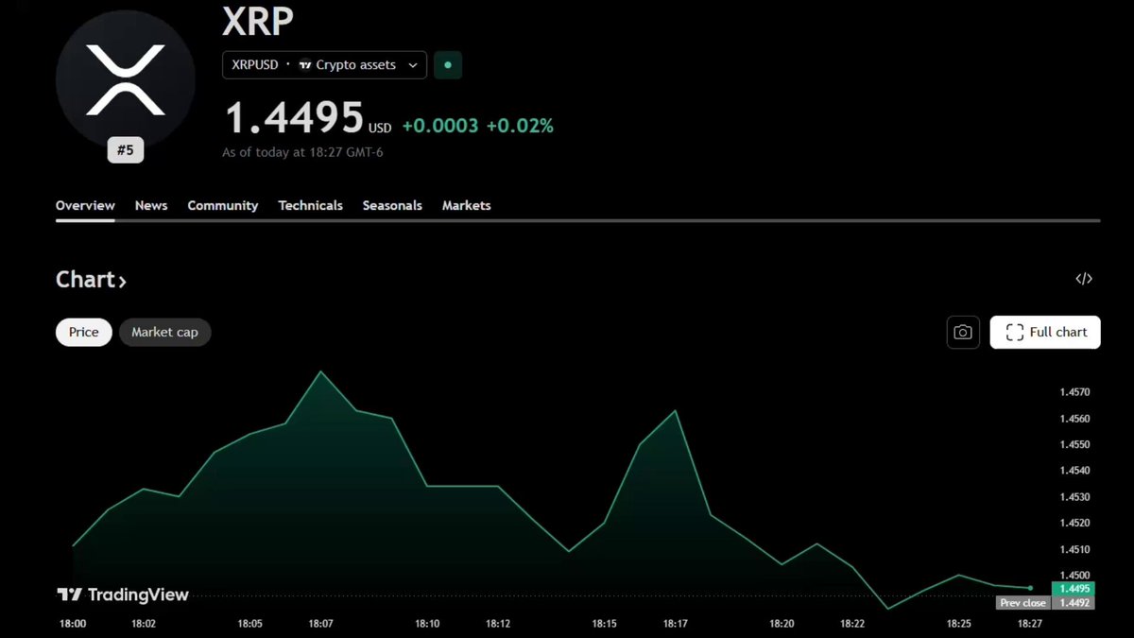Click the current price 1.4495 value

(295, 119)
